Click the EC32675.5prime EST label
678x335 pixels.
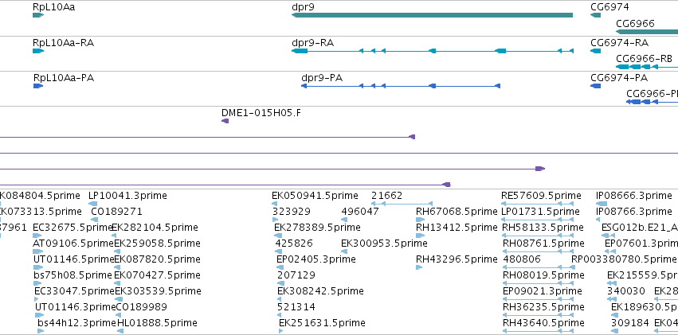click(73, 227)
